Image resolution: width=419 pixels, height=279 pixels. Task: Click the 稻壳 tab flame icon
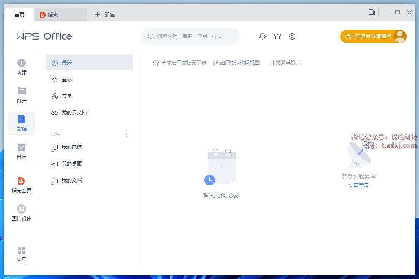click(x=43, y=15)
